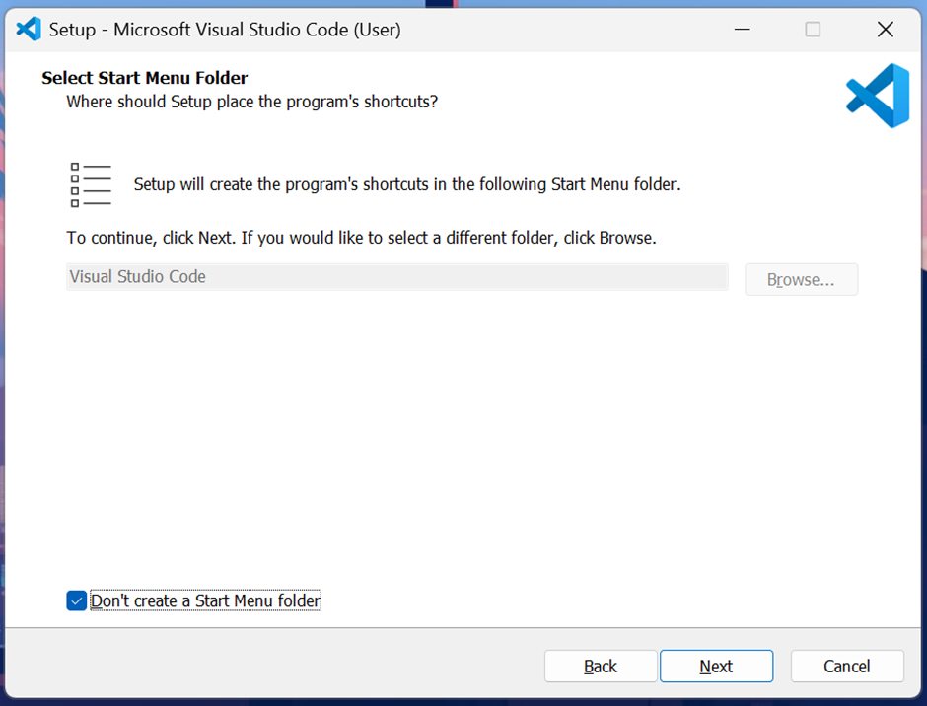Close the Setup wizard with the X button
This screenshot has height=706, width=927.
[885, 29]
